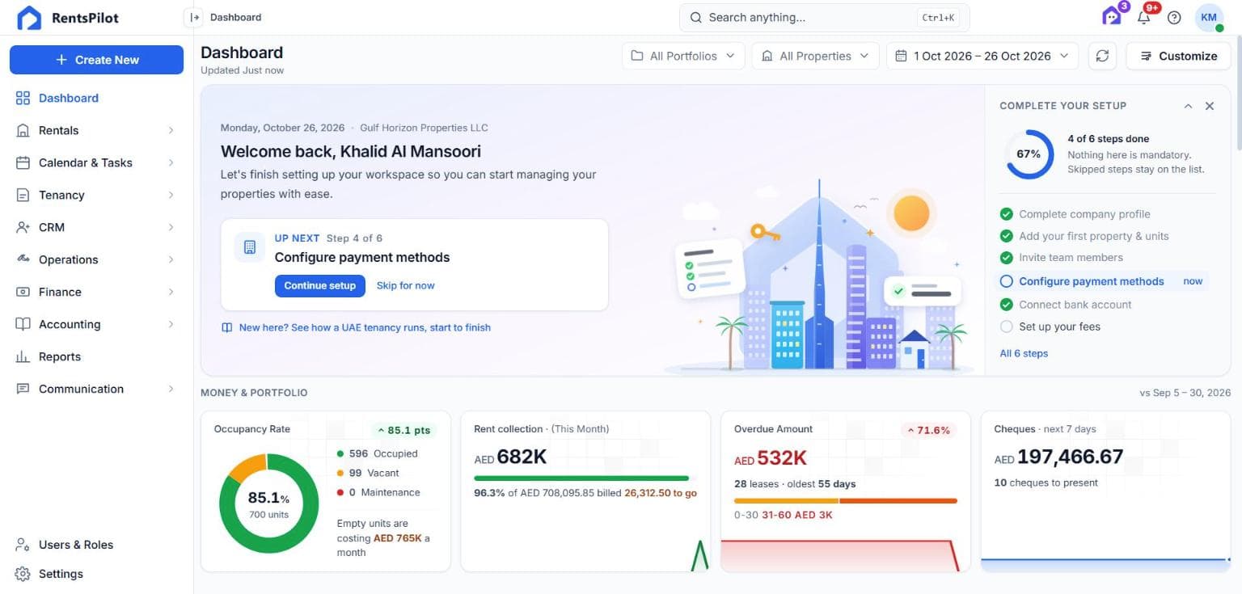Expand the Rentals menu chevron
Screen dimensions: 1242x594
coord(171,130)
